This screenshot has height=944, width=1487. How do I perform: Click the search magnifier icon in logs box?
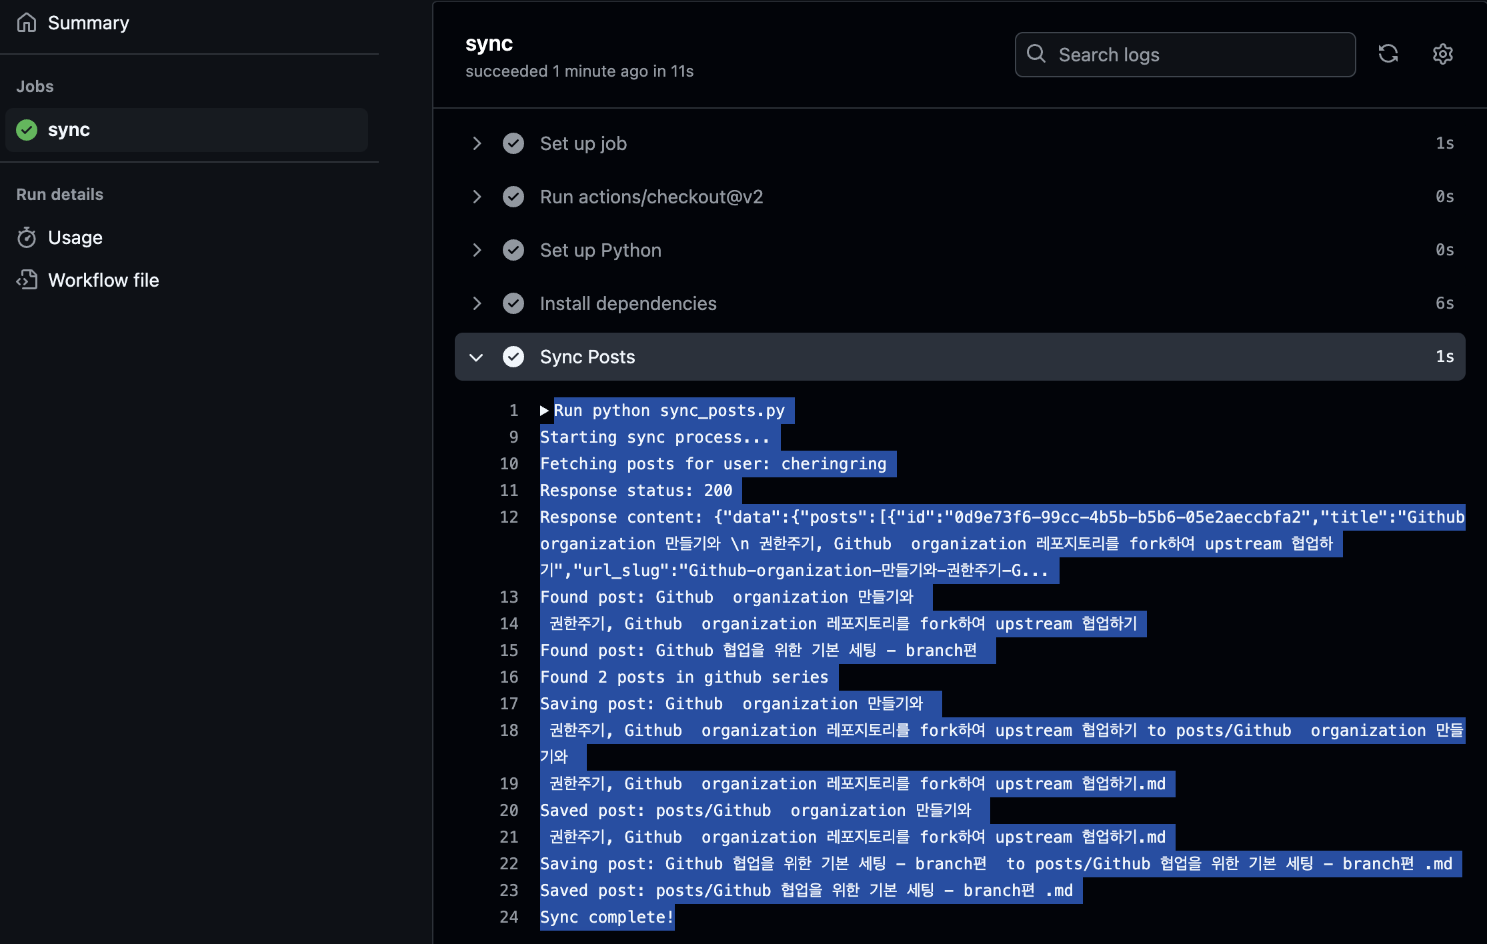click(1036, 54)
